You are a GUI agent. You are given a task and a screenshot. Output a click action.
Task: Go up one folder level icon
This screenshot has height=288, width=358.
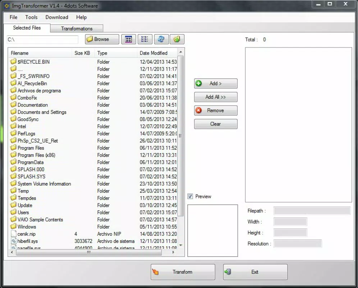(177, 39)
